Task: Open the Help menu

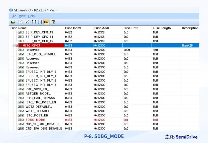Action: coord(31,16)
